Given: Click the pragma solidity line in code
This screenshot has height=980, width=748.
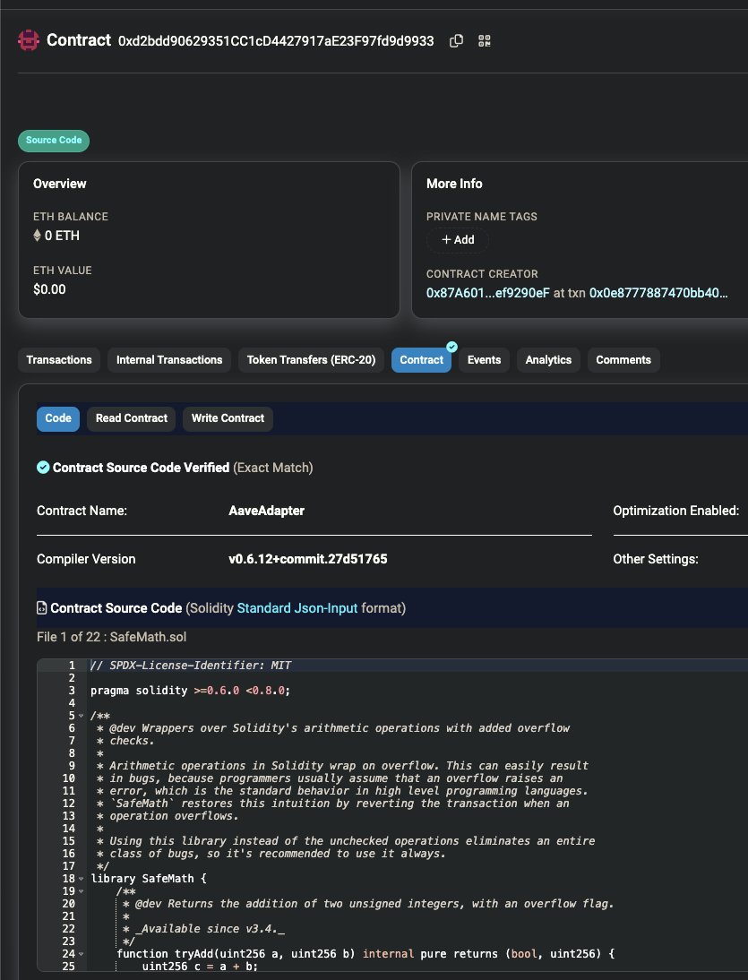Looking at the screenshot, I should [191, 691].
